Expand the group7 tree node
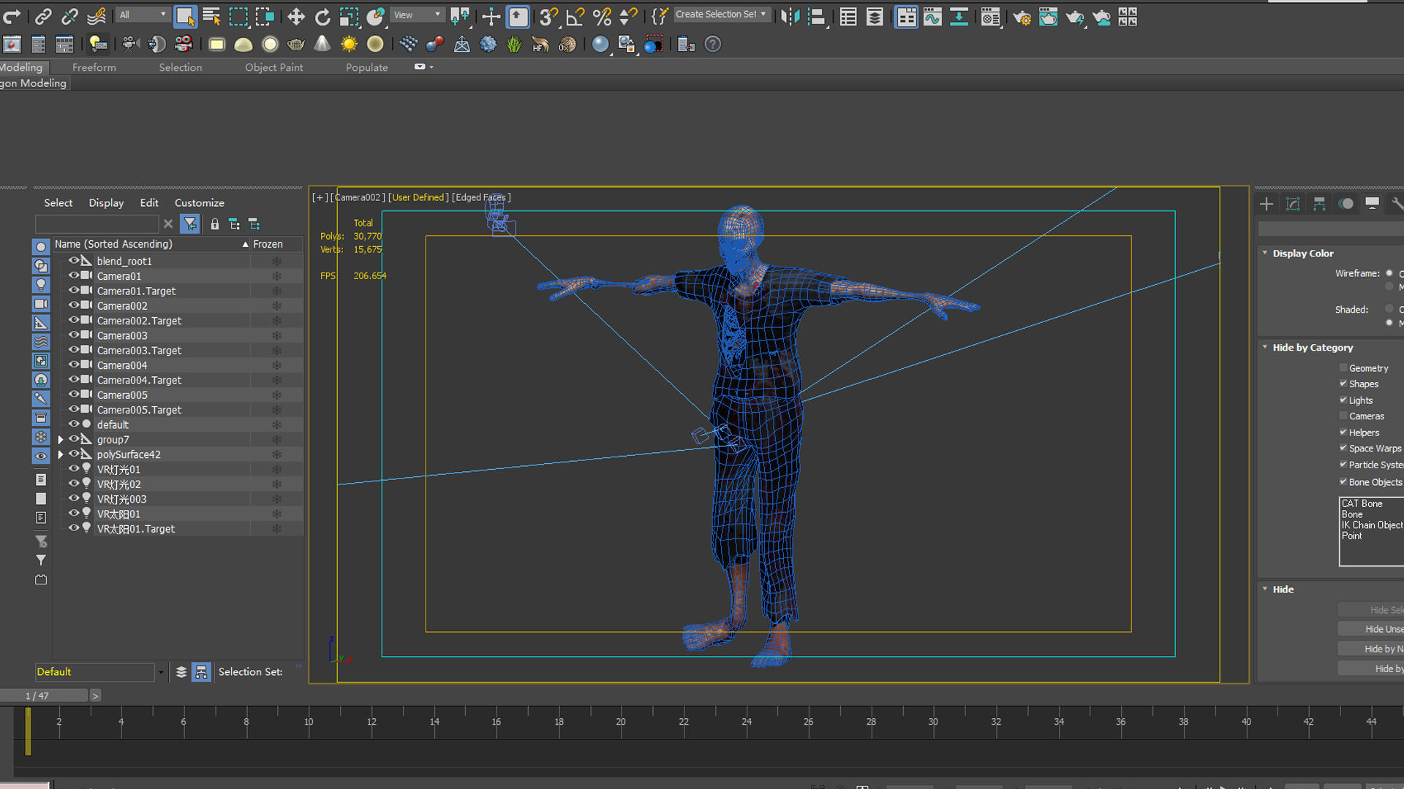1404x789 pixels. coord(61,440)
